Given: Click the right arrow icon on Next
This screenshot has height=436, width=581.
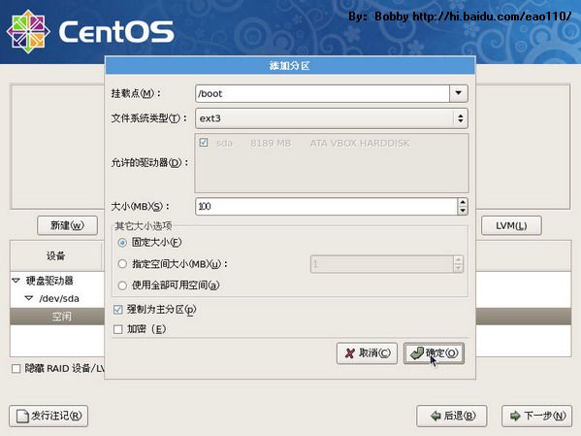Looking at the screenshot, I should (x=515, y=416).
